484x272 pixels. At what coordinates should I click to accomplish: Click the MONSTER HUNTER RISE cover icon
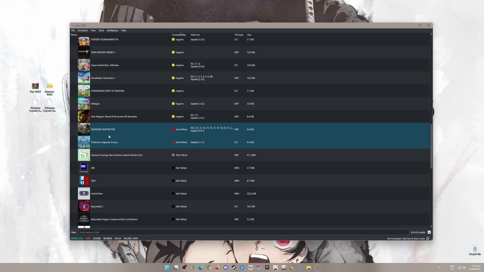84,130
